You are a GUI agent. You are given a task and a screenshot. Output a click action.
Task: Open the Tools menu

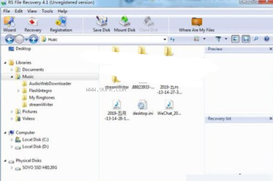tap(47, 11)
